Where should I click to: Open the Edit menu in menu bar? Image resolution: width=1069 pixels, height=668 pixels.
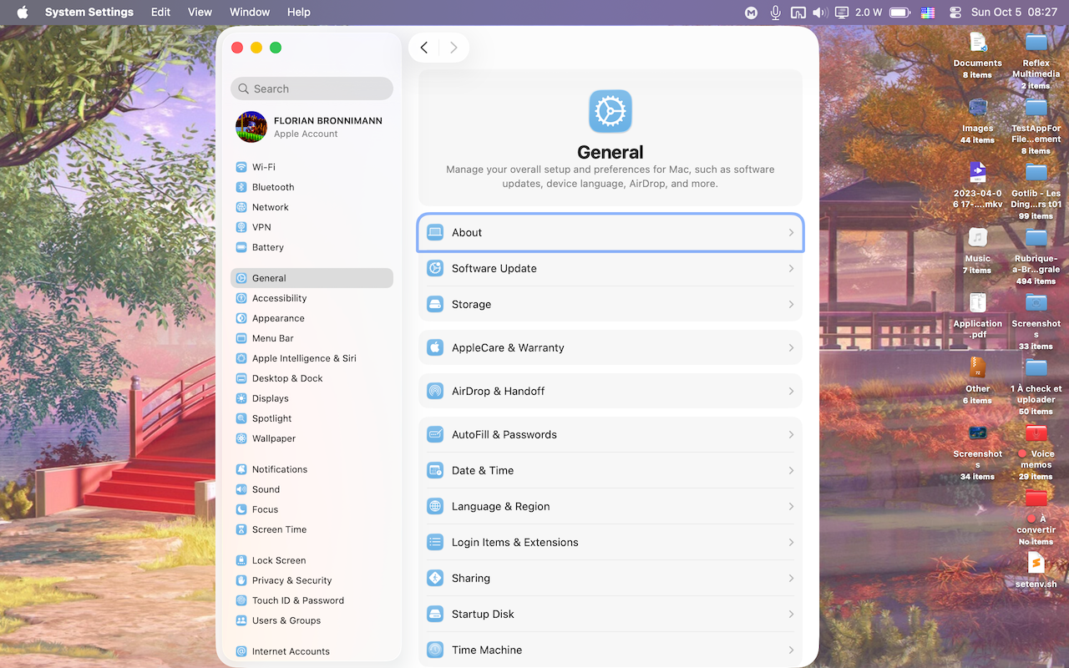click(160, 13)
